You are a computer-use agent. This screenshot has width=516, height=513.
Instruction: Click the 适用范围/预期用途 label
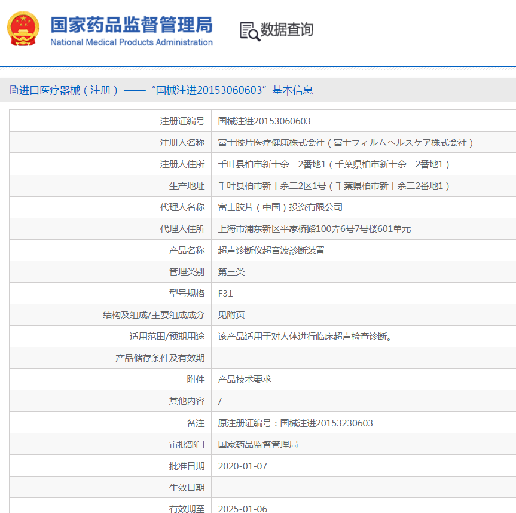(167, 336)
